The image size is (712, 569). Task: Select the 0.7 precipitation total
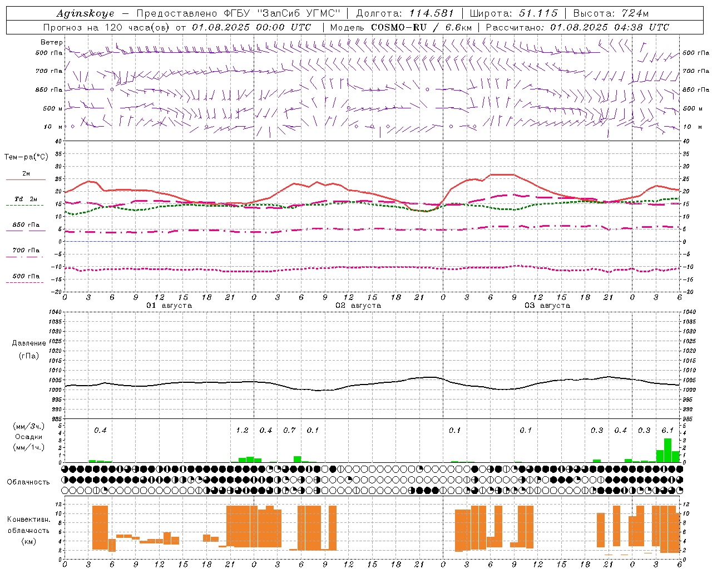coord(289,430)
